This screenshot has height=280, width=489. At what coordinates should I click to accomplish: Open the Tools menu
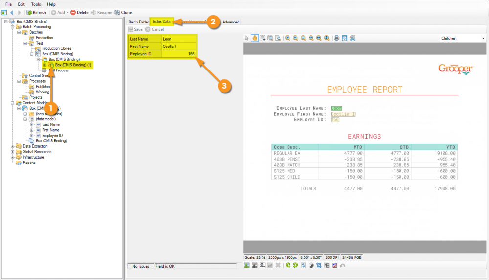pos(36,4)
